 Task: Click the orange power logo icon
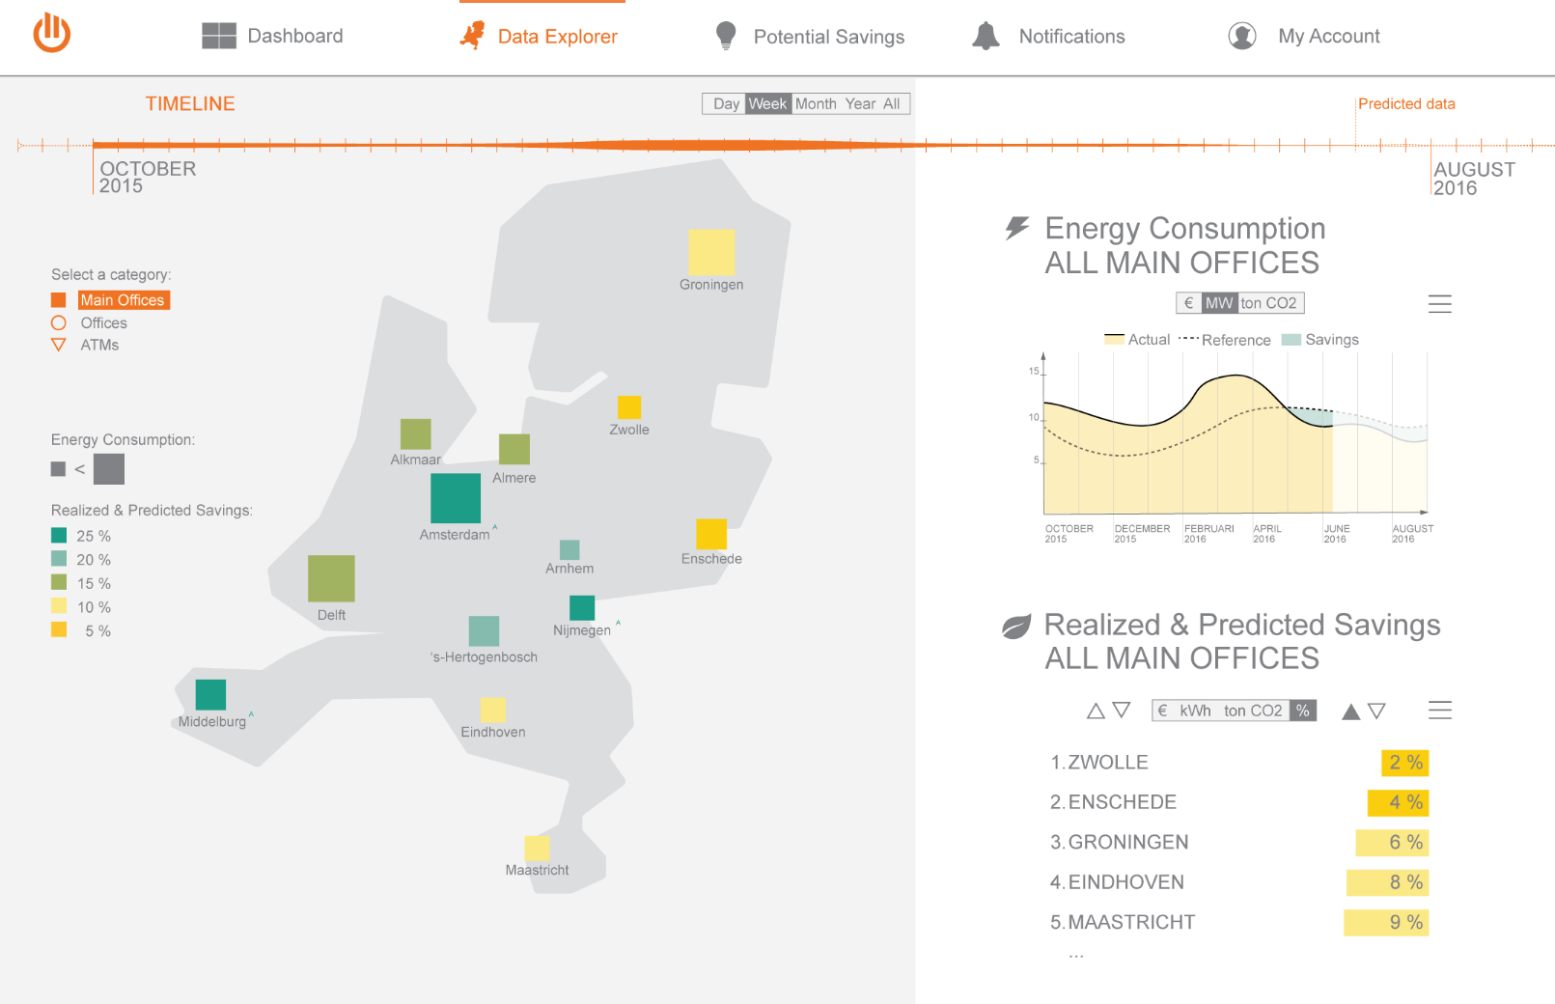tap(52, 34)
